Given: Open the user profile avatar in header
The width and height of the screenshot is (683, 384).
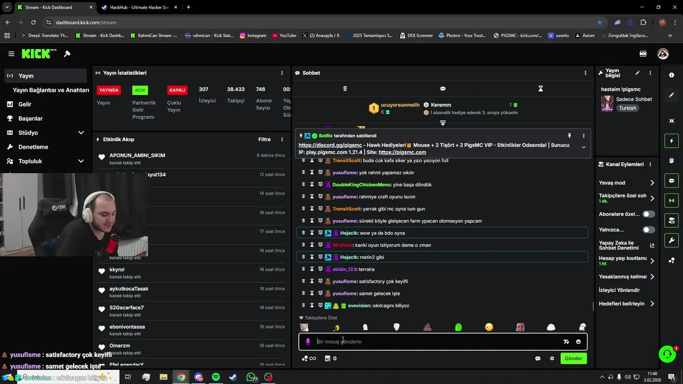Looking at the screenshot, I should [663, 54].
